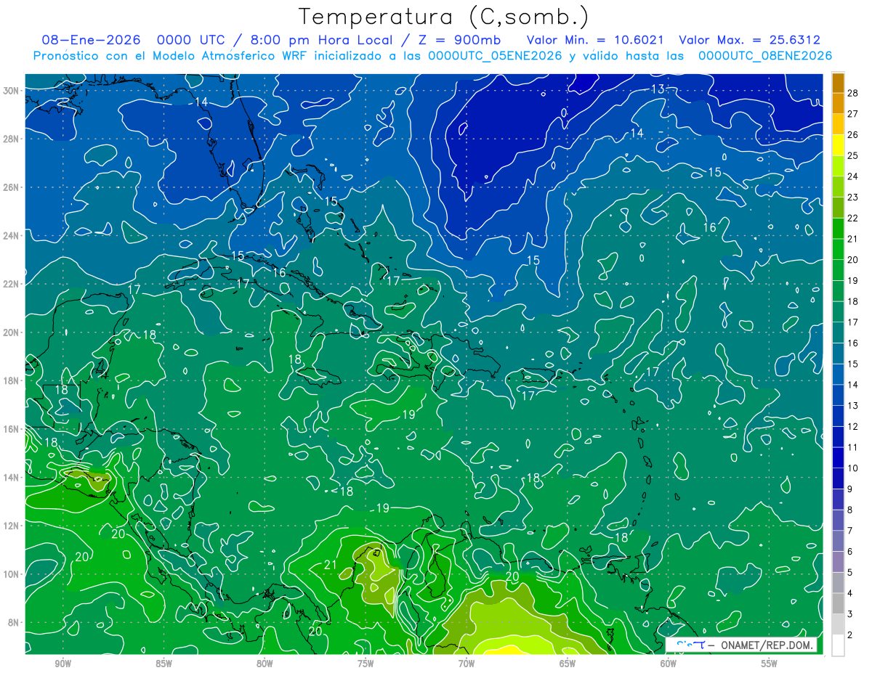Click the color legend value '23'
This screenshot has height=673, width=872.
pos(853,197)
